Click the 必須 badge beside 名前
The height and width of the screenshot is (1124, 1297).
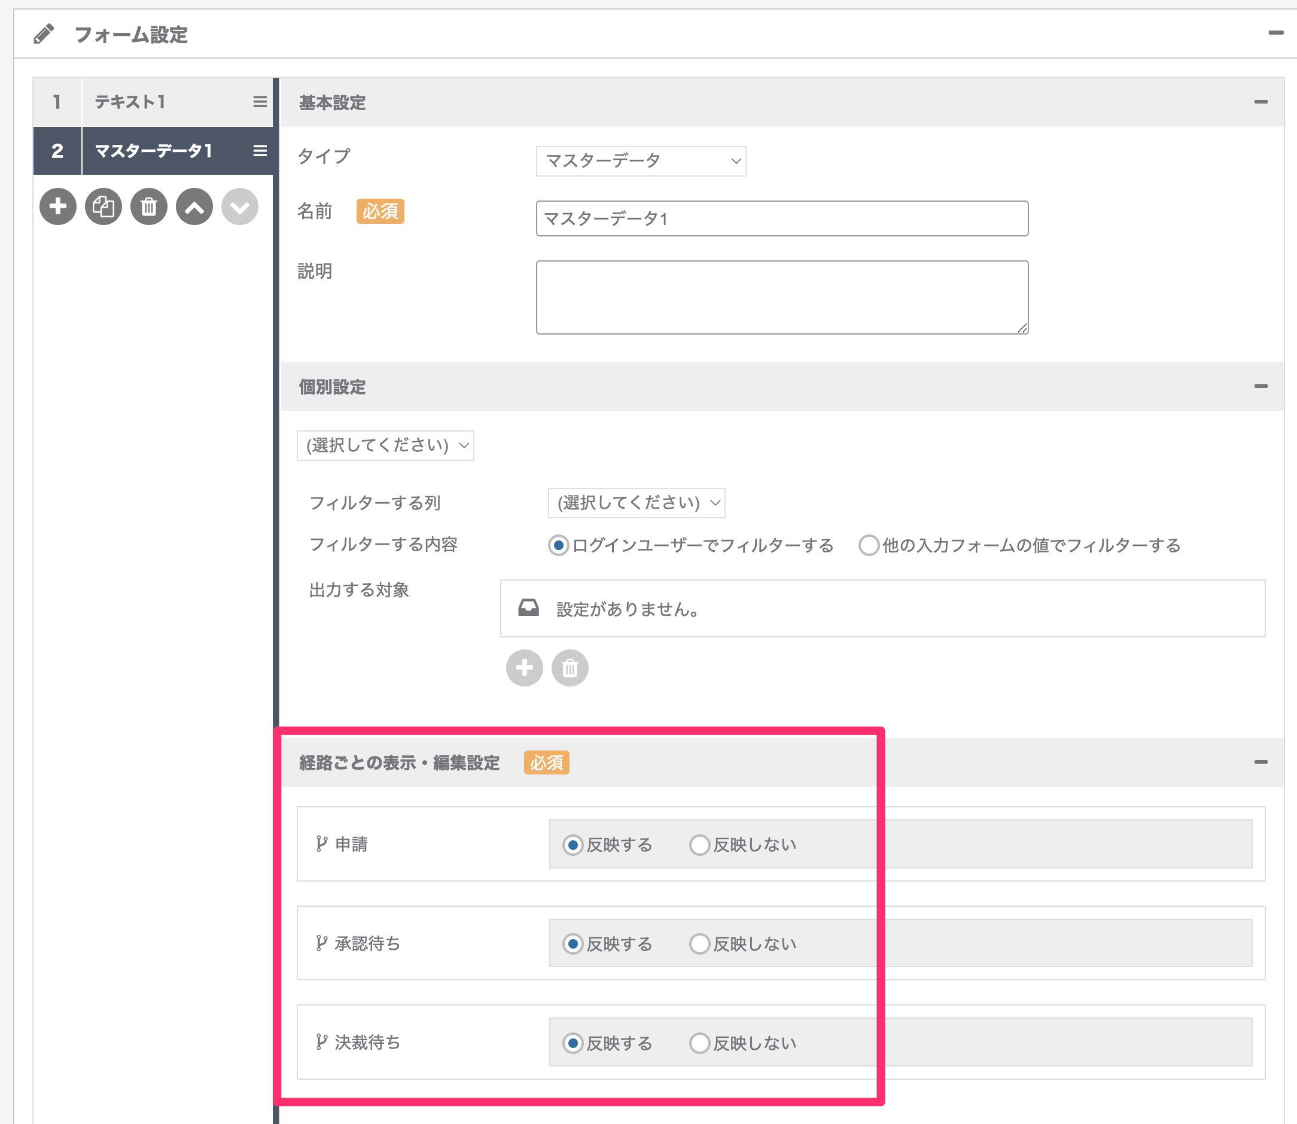(x=380, y=211)
